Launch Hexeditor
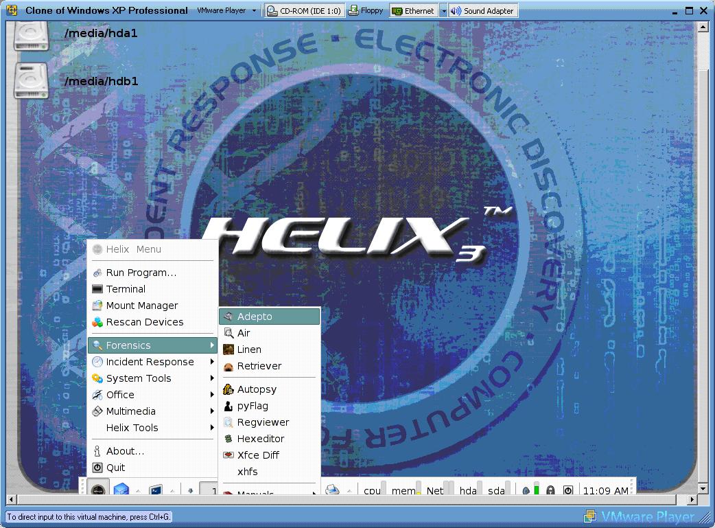This screenshot has width=715, height=528. (270, 439)
